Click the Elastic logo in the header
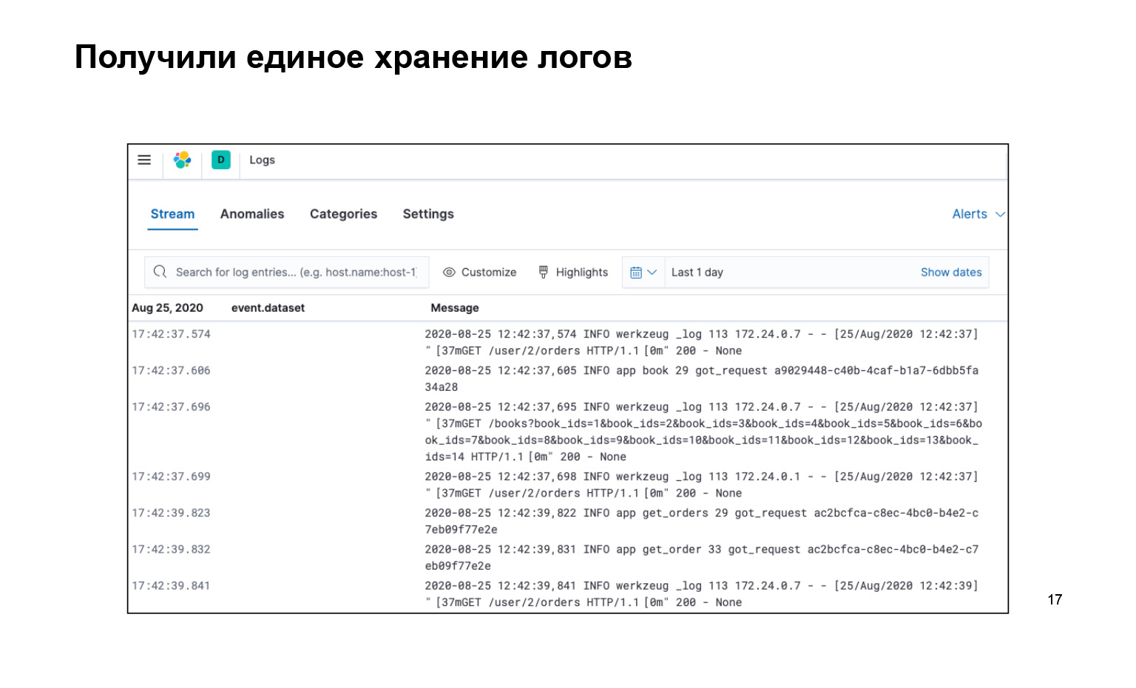 [x=183, y=160]
